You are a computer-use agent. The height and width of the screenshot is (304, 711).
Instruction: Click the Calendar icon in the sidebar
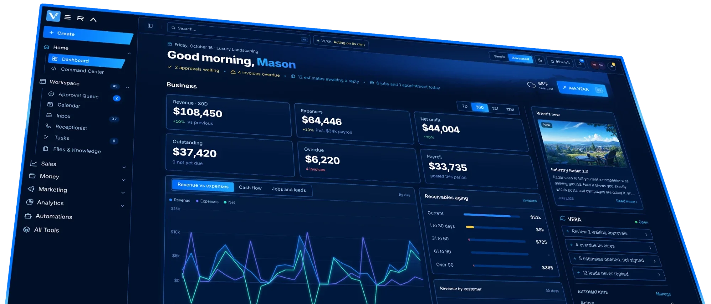pos(50,104)
